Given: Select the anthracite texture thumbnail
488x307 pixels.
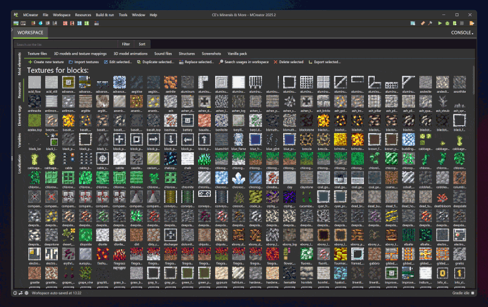Looking at the screenshot, I should 34,102.
